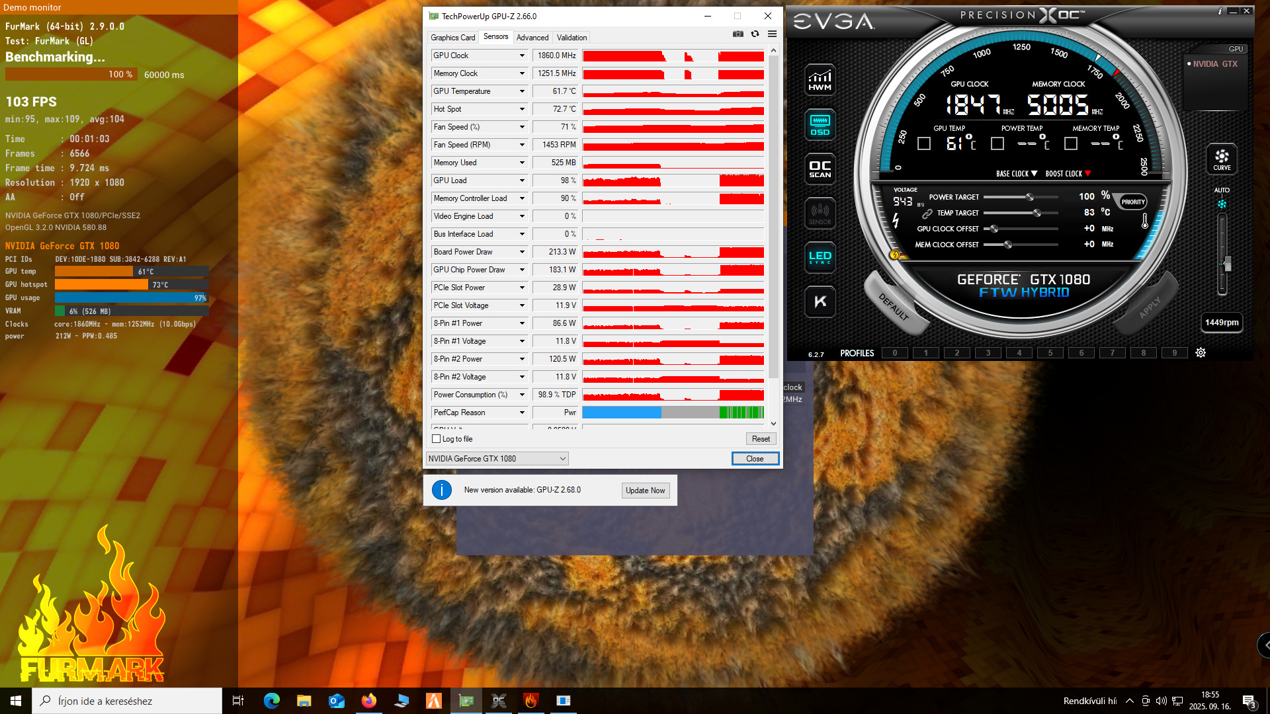
Task: Open the Advanced tab in GPU-Z
Action: pyautogui.click(x=532, y=38)
